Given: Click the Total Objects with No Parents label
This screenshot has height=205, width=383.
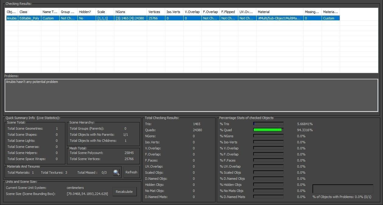Looking at the screenshot, I should click(92, 135).
